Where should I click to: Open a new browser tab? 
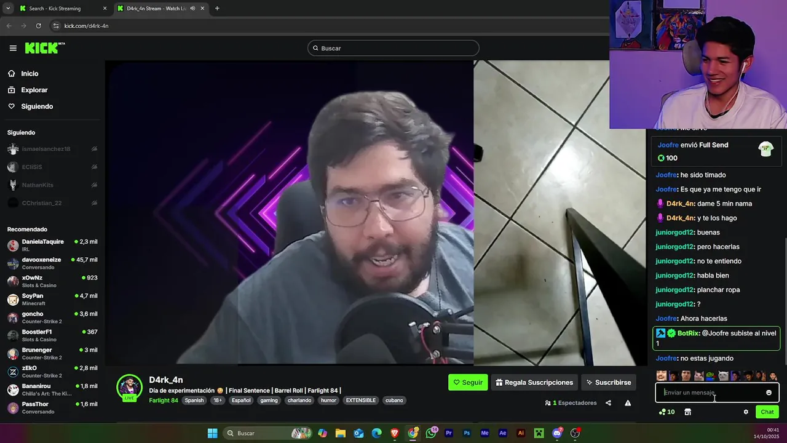[x=217, y=9]
